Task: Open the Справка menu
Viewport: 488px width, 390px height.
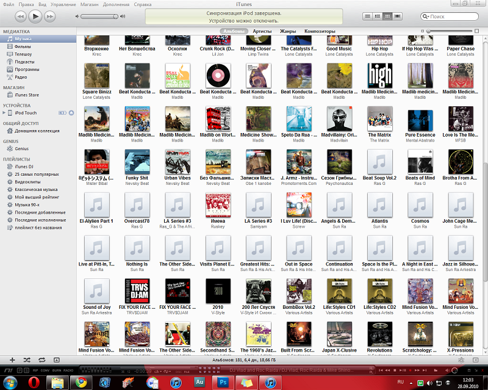Action: tap(143, 4)
